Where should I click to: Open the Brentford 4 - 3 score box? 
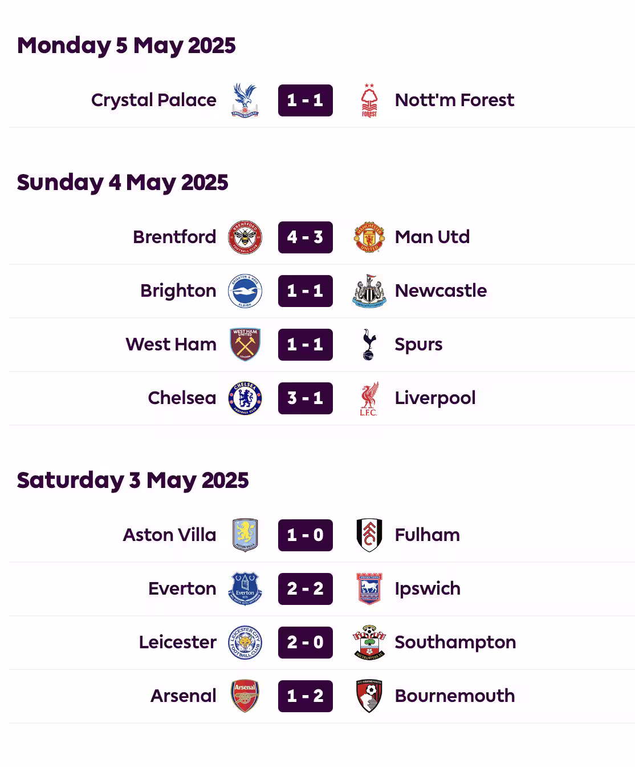[306, 237]
